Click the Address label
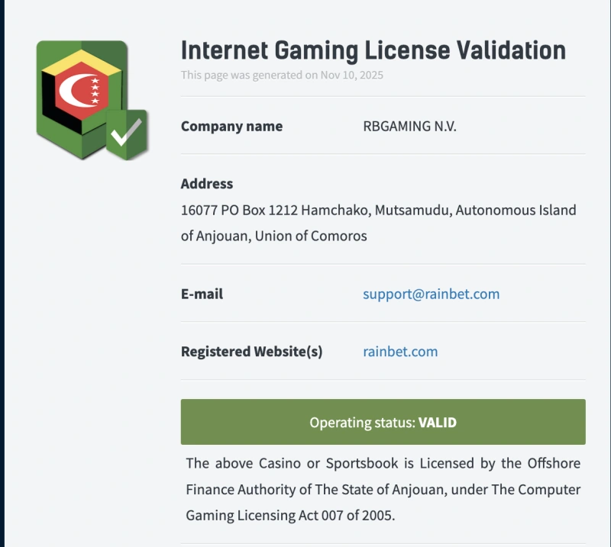 coord(207,183)
